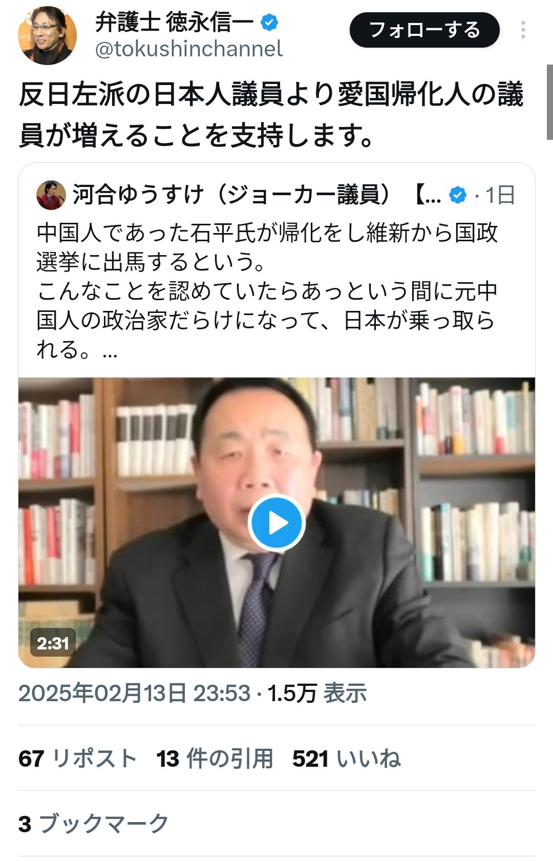
Task: Click the verified badge in quoted tweet
Action: tap(457, 195)
